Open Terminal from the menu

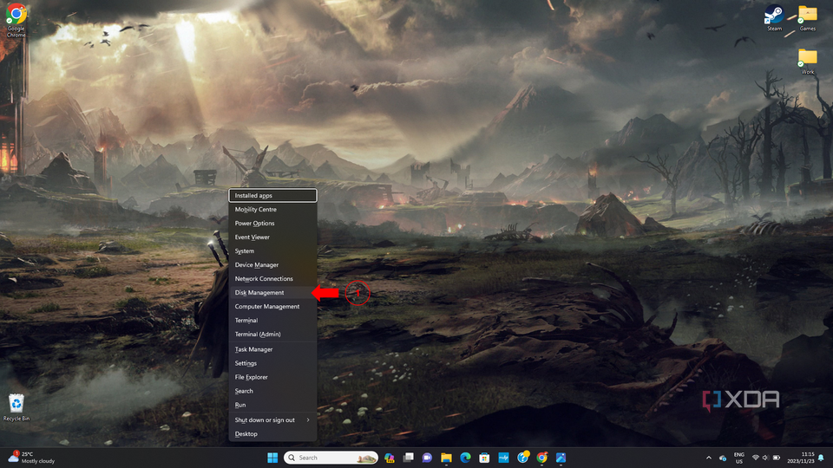point(272,320)
